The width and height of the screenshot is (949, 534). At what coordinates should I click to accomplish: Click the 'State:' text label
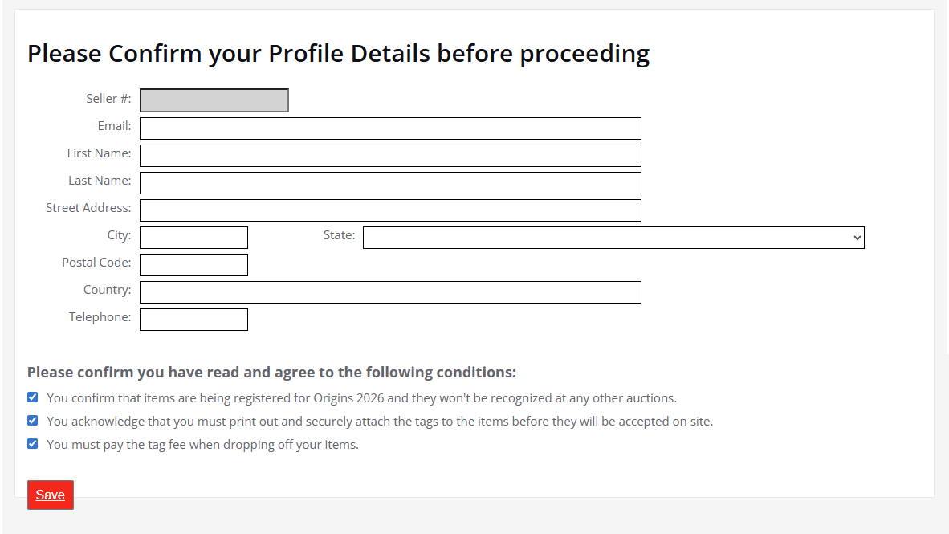point(339,235)
